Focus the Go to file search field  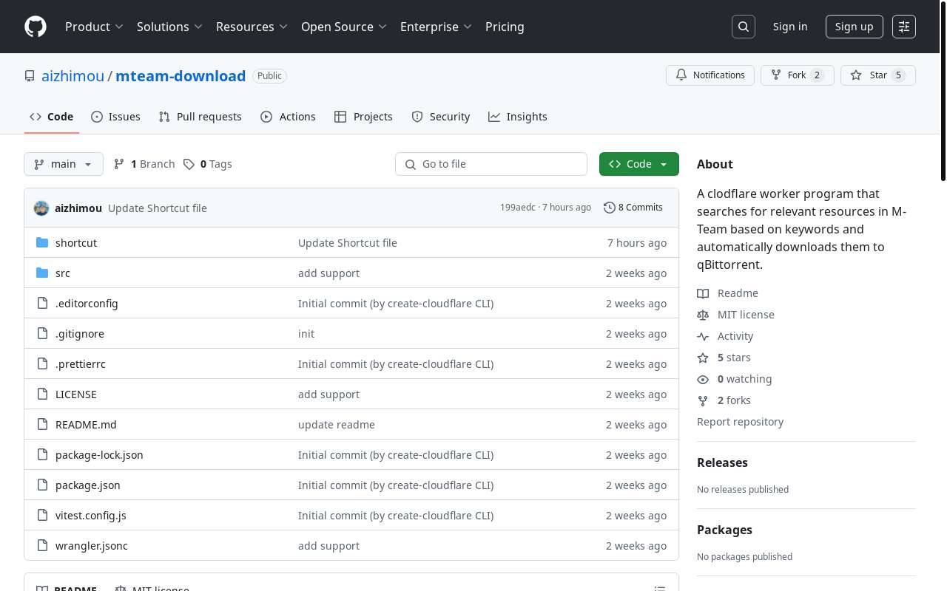(x=491, y=164)
